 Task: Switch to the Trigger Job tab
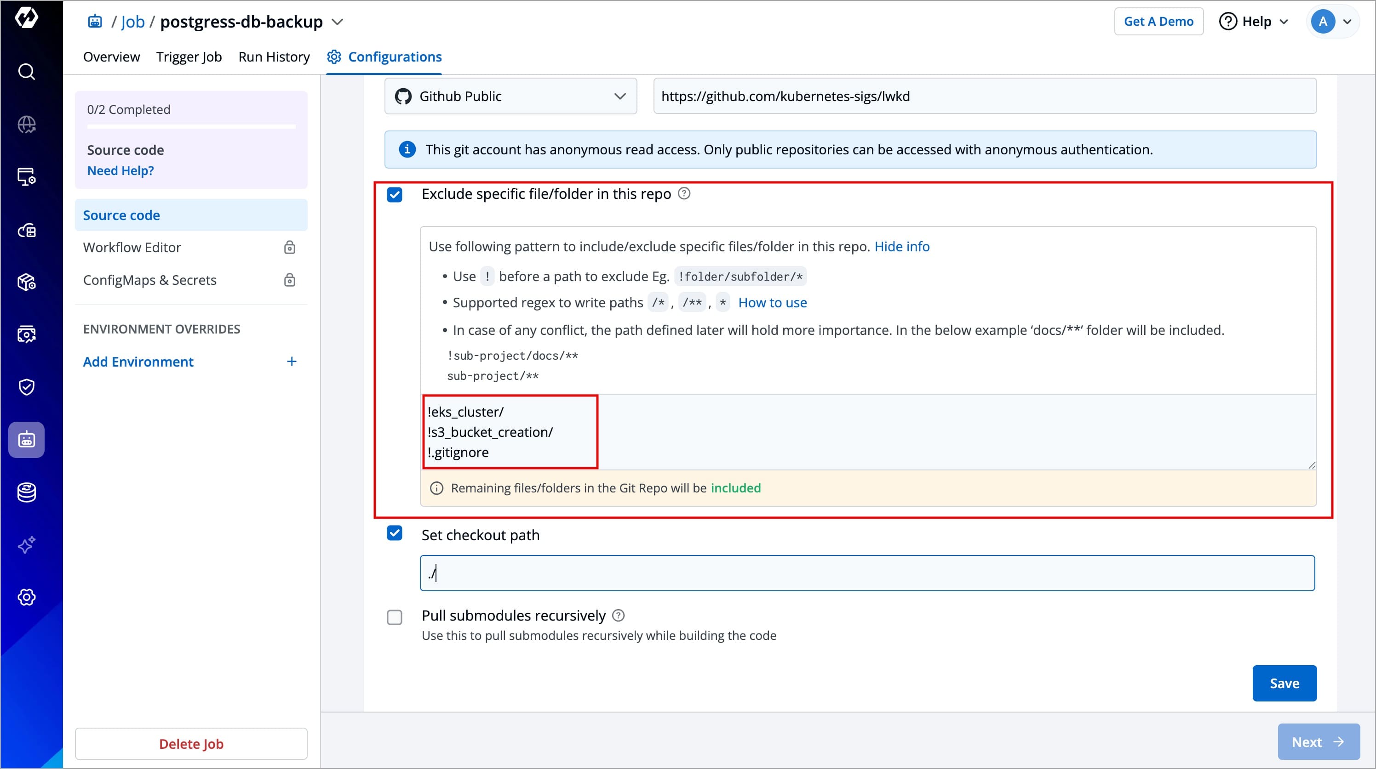(189, 57)
